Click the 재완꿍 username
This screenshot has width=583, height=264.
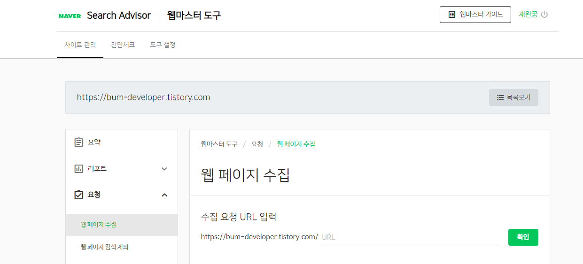(528, 15)
